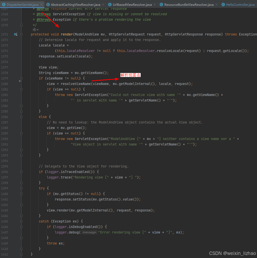257x258 pixels.
Task: Click the 'View view;' declaration
Action: [49, 67]
